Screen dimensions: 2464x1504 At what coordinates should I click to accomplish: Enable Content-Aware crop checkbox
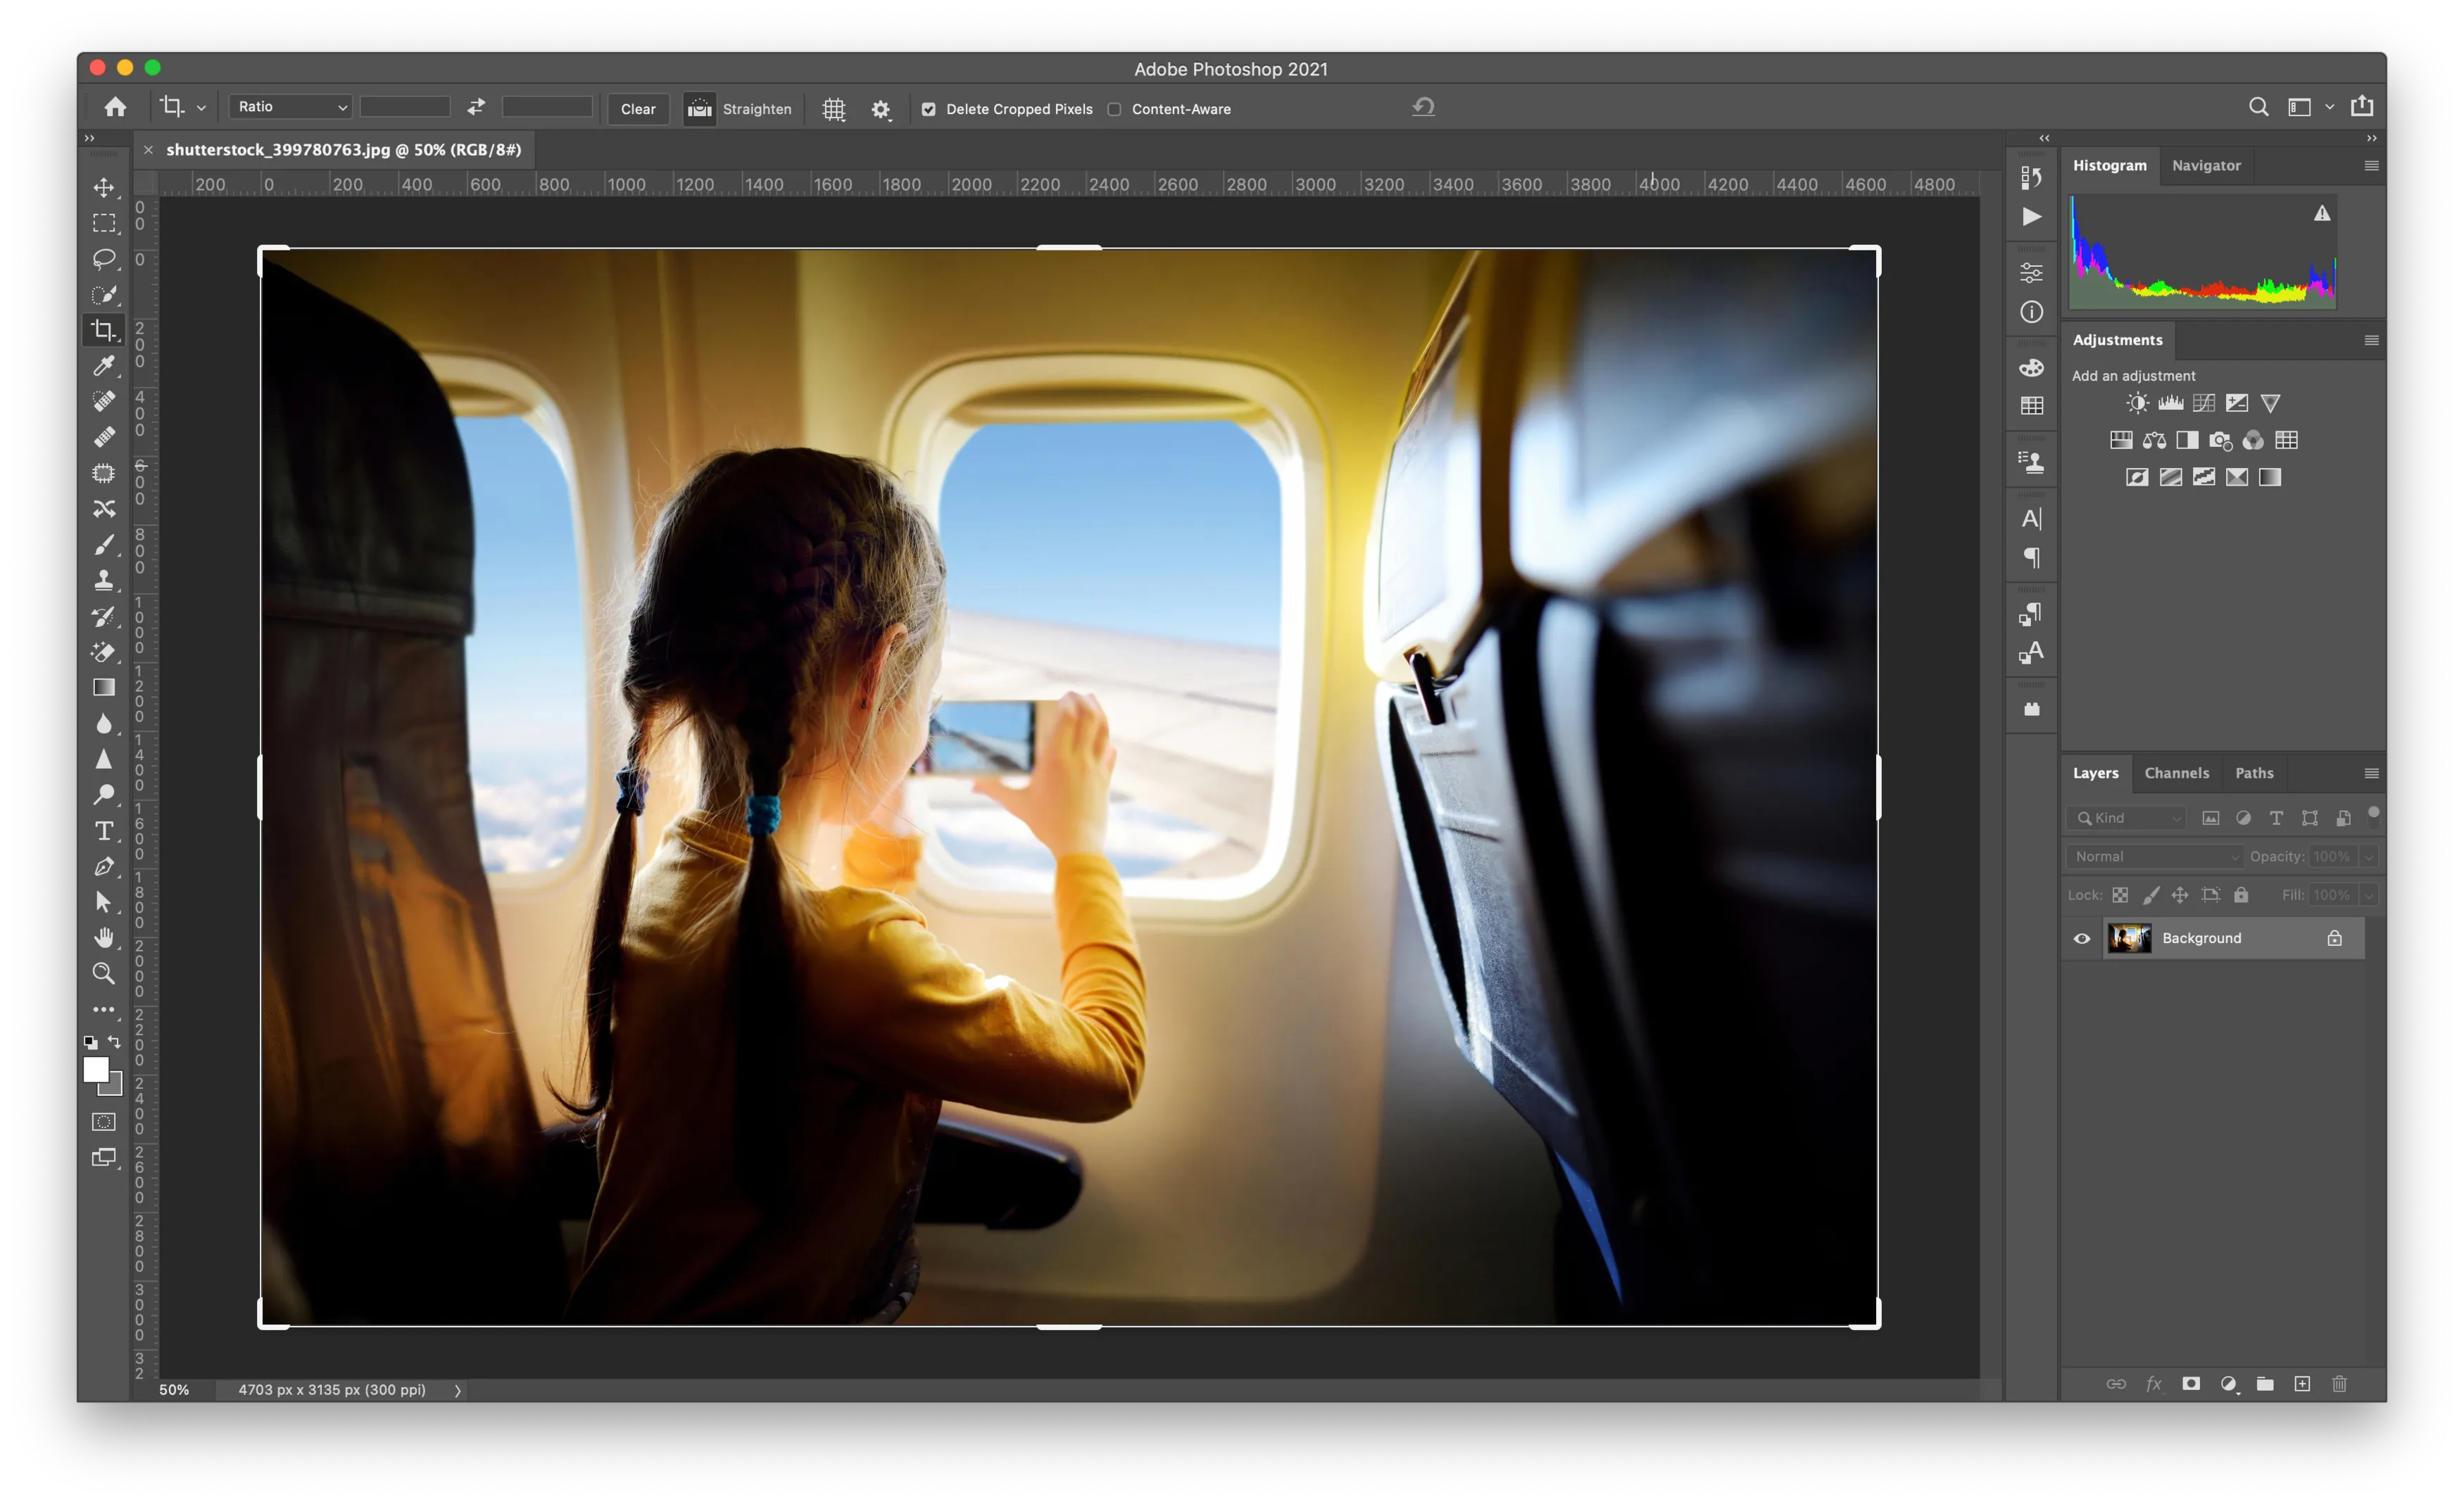point(1114,109)
